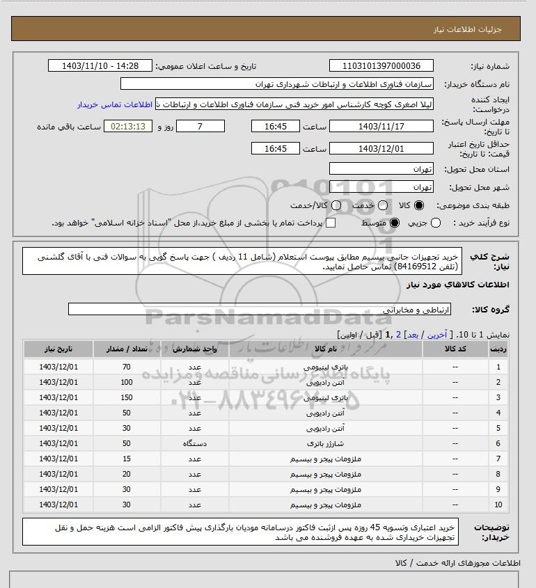Screen dimensions: 536x588
Task: Click quantity 20 in row 8
Action: pos(127,475)
